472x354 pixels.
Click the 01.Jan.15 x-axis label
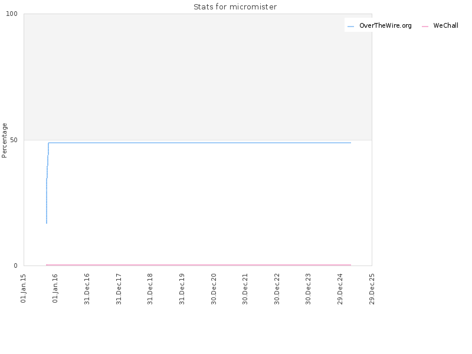24,288
